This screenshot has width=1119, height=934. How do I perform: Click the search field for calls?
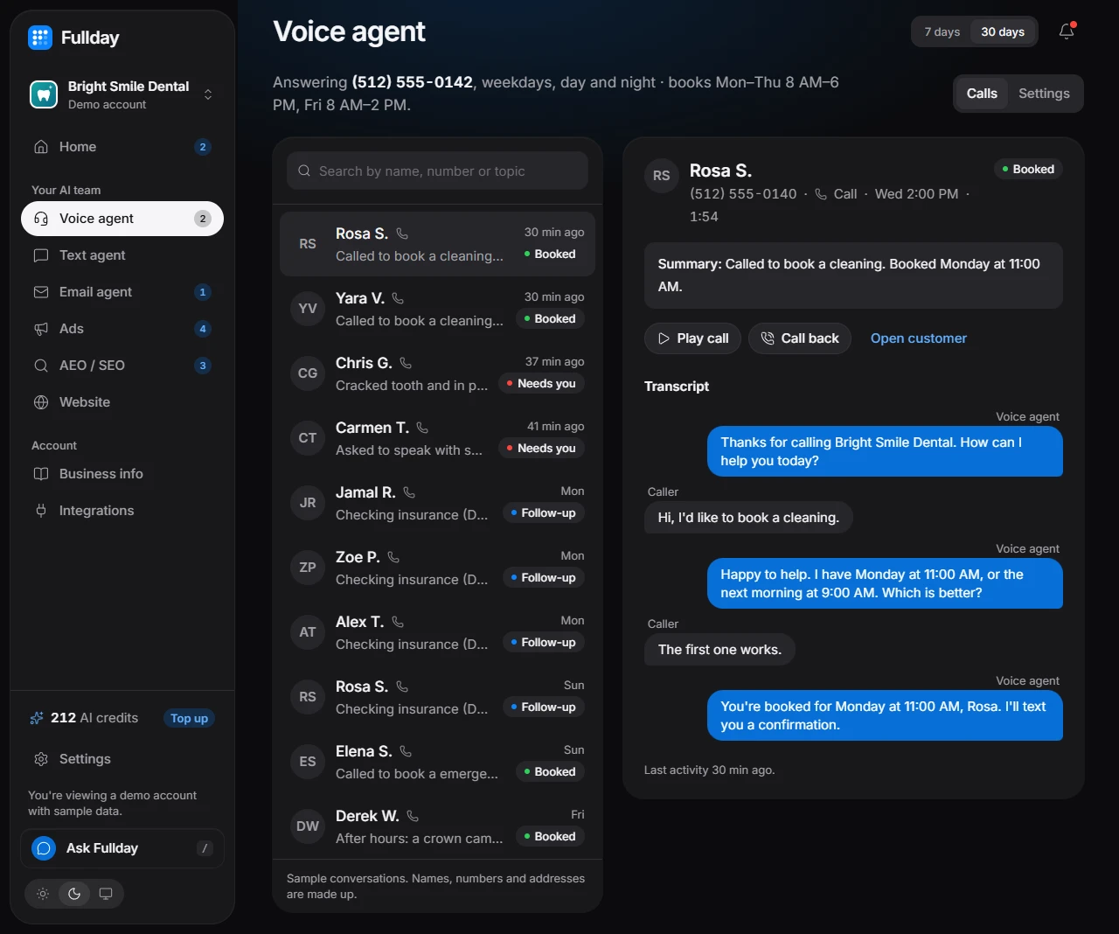[x=437, y=171]
